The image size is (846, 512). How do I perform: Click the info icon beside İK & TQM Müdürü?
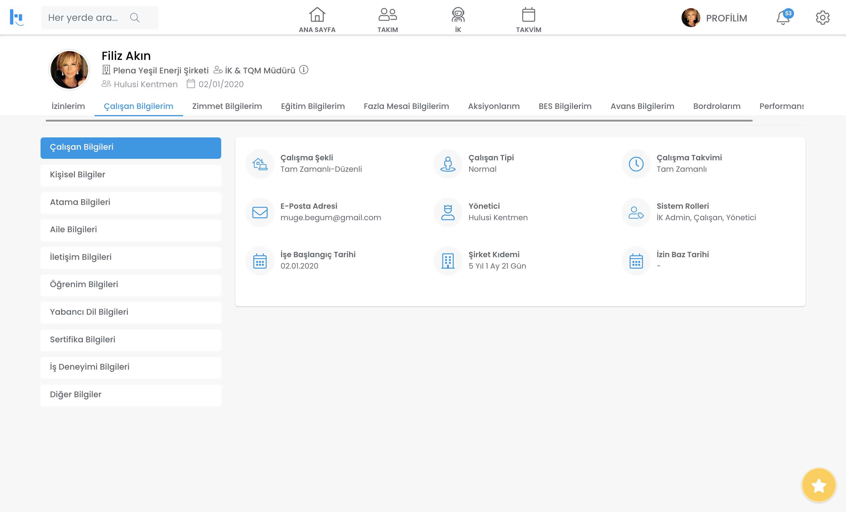click(x=303, y=70)
